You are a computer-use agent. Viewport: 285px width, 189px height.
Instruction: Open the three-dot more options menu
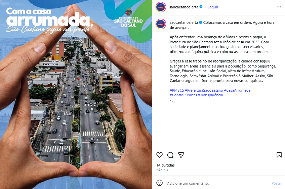pyautogui.click(x=279, y=7)
